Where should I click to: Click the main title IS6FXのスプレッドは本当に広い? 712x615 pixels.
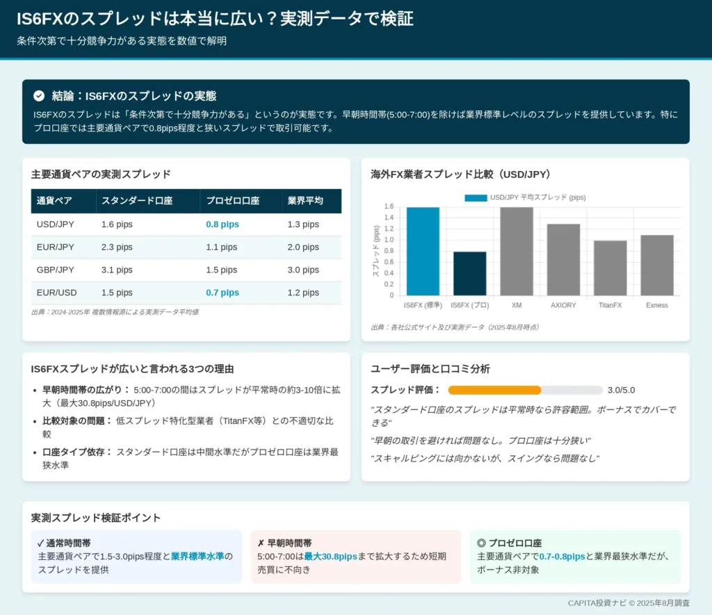click(215, 19)
